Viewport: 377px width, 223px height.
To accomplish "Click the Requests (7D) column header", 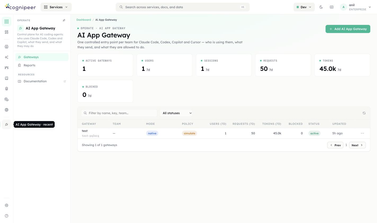I will coord(244,124).
